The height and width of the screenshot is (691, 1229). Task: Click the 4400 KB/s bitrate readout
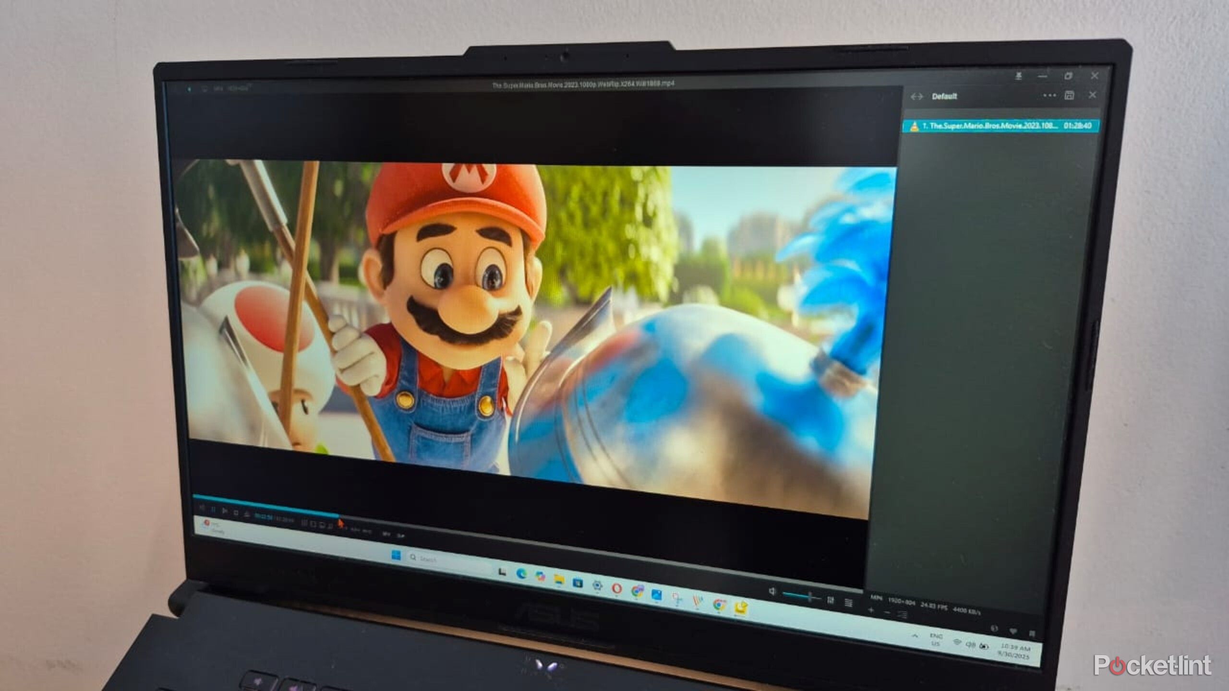tap(966, 611)
